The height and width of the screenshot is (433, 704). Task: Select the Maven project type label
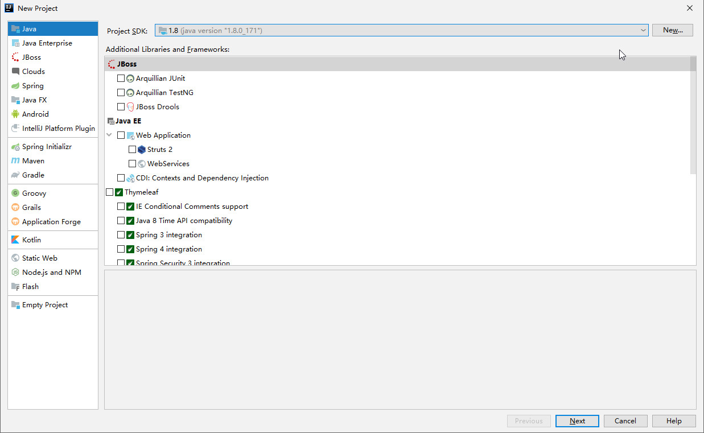[33, 160]
